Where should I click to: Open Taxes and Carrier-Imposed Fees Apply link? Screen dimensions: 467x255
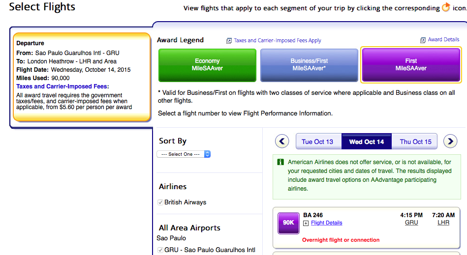pos(278,41)
